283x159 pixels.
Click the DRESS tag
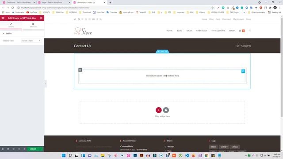pyautogui.click(x=213, y=147)
